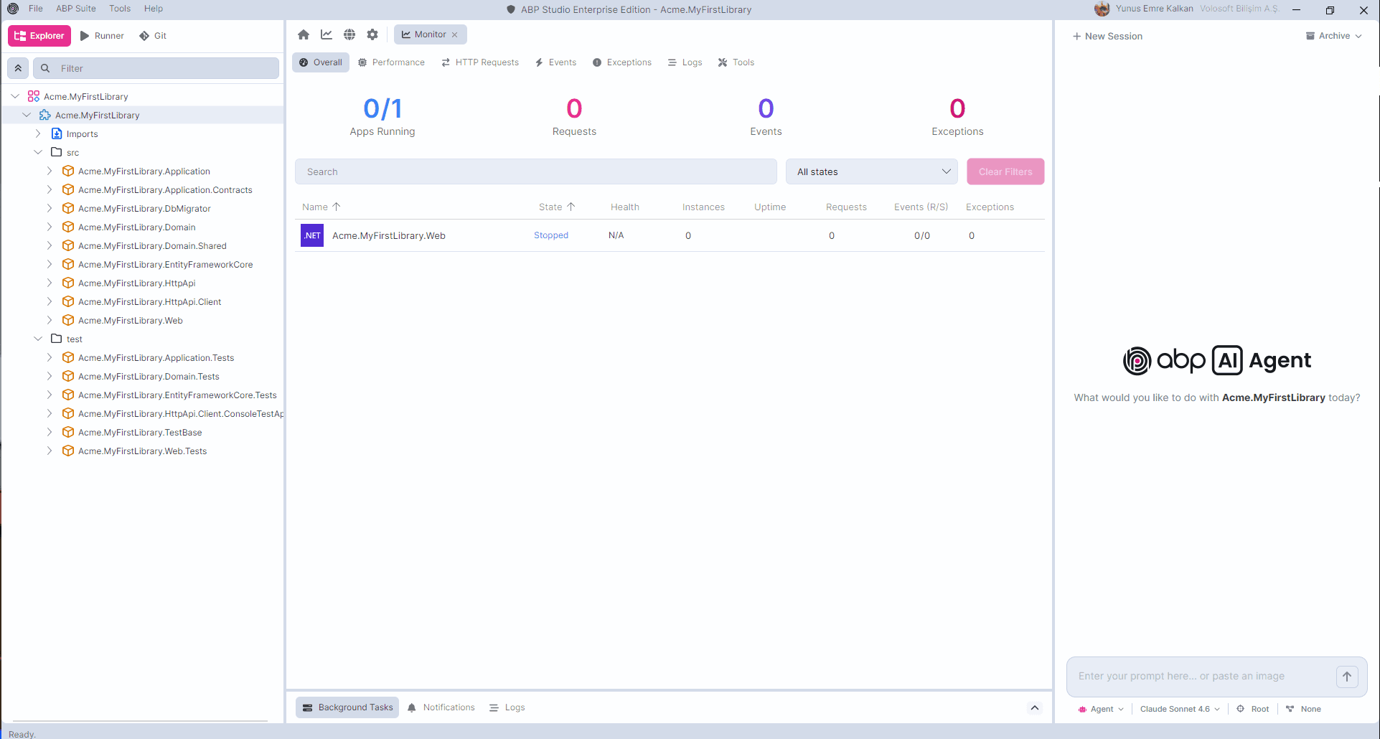The image size is (1380, 739).
Task: Expand Acme.MyFirstLibrary.Application.Contracts node
Action: click(50, 189)
